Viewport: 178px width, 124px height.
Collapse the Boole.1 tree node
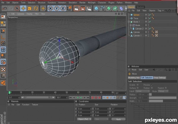[x=129, y=22]
